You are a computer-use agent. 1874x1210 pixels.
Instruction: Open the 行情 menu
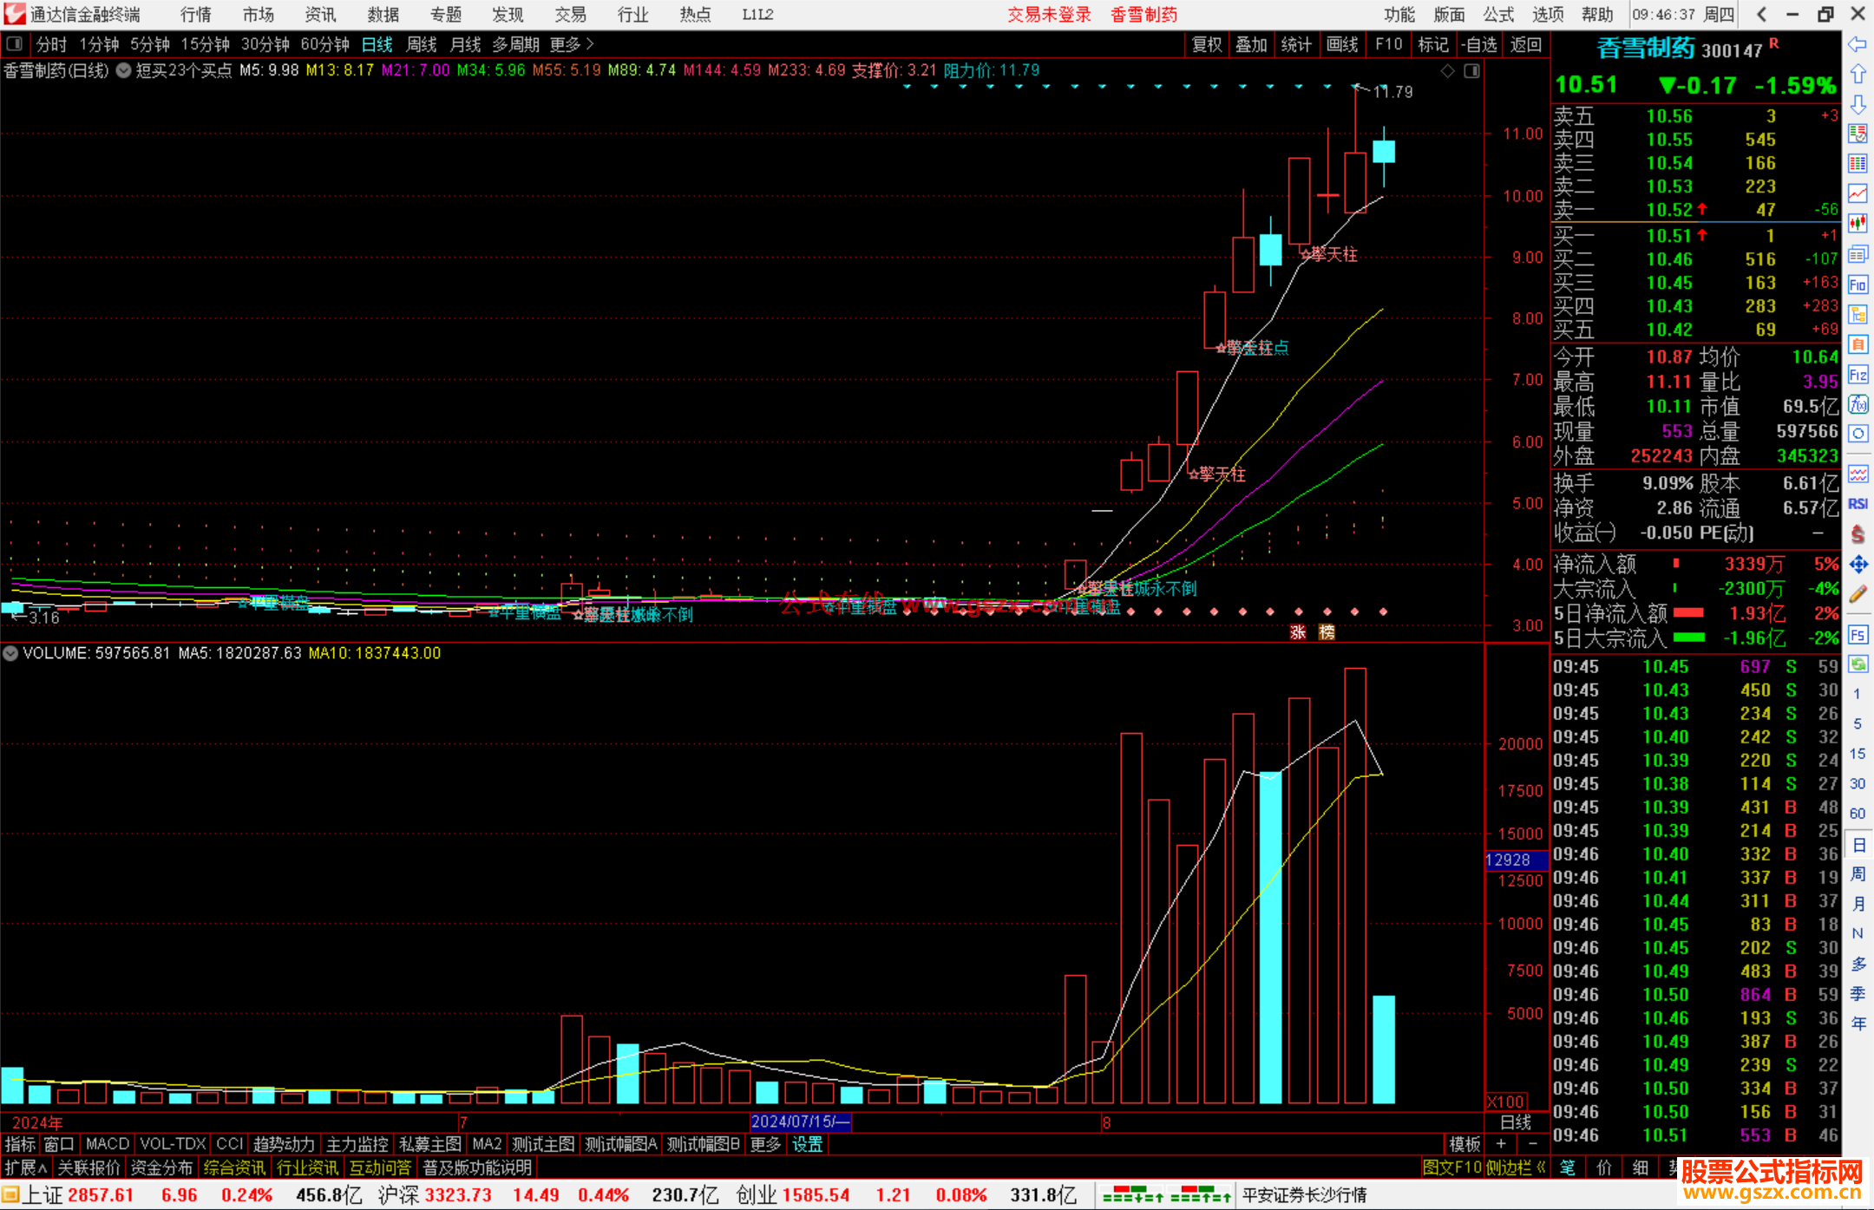click(x=196, y=14)
